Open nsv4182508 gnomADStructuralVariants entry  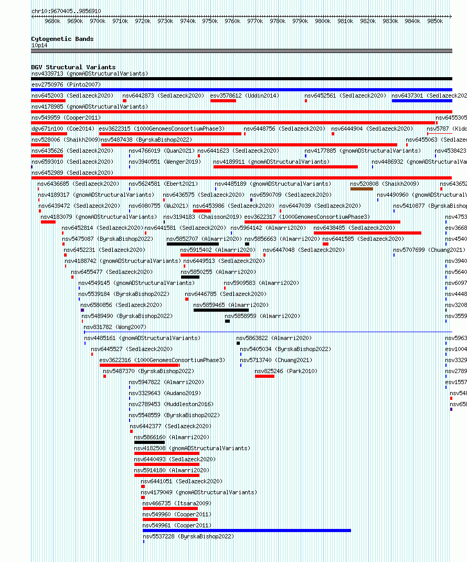[x=192, y=448]
